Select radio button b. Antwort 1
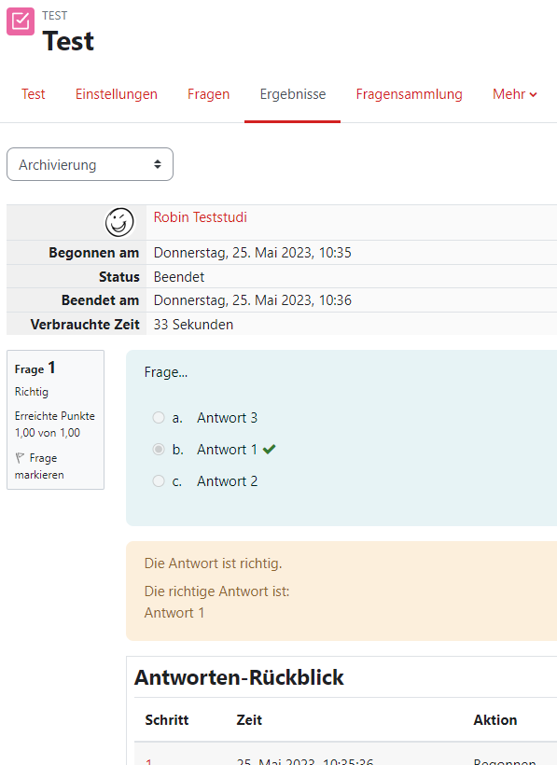Viewport: 557px width, 765px height. [159, 449]
